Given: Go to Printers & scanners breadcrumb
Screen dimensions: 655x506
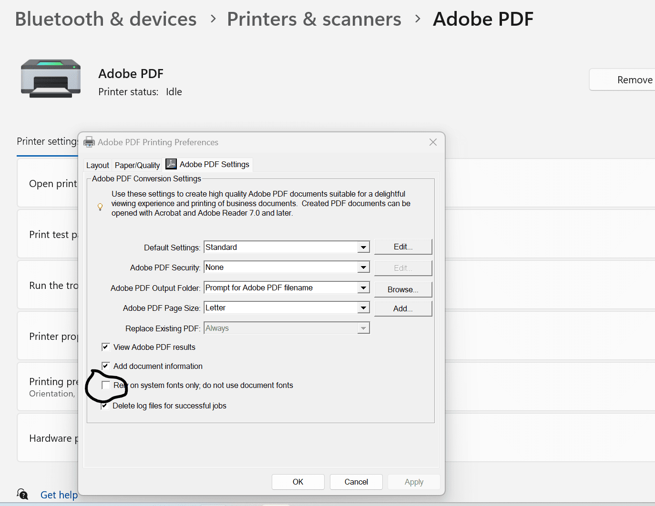Looking at the screenshot, I should pyautogui.click(x=314, y=19).
